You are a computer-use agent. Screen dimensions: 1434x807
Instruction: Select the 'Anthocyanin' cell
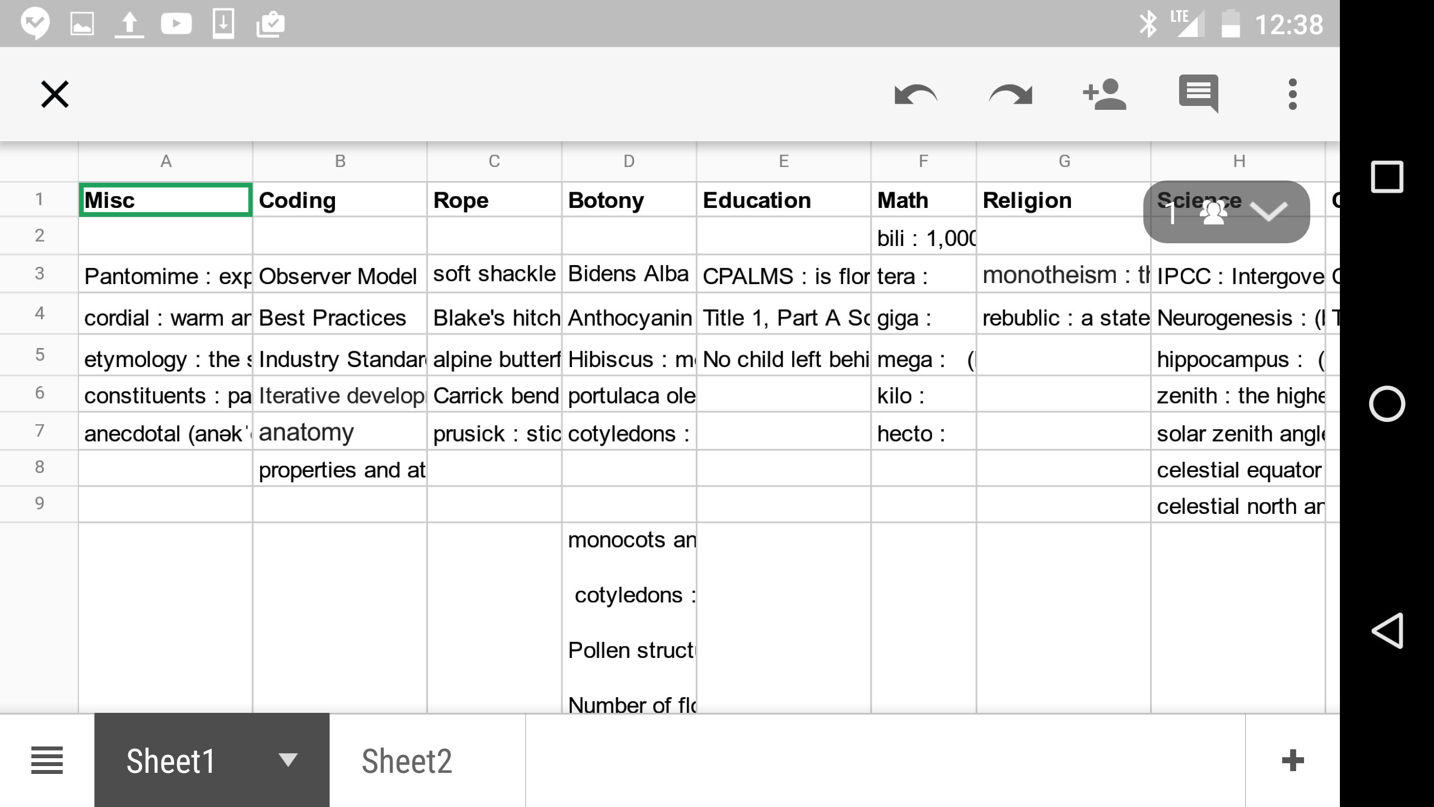tap(629, 314)
